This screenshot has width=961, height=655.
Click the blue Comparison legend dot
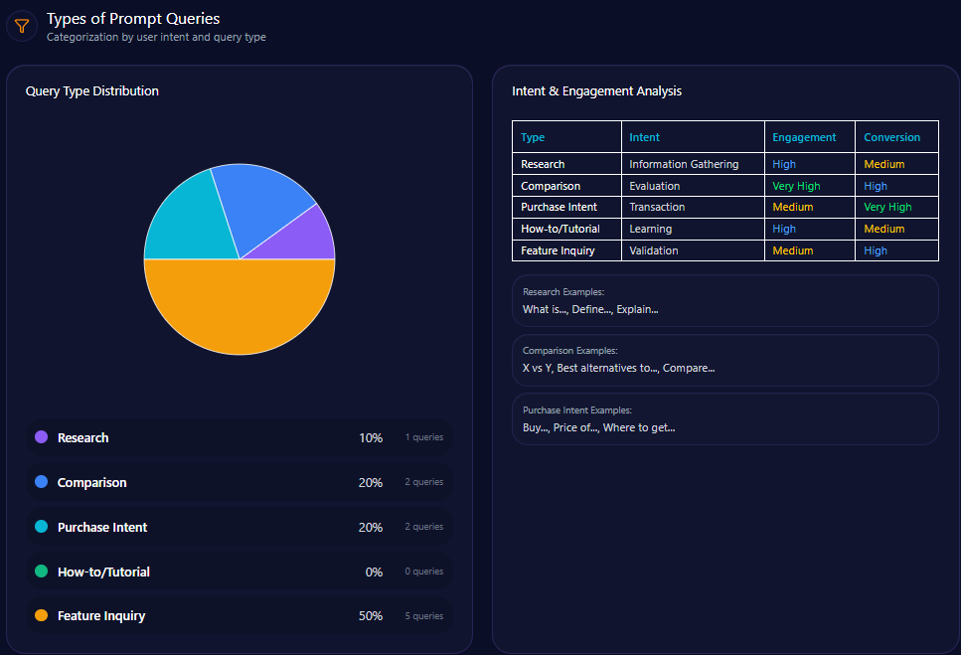41,482
